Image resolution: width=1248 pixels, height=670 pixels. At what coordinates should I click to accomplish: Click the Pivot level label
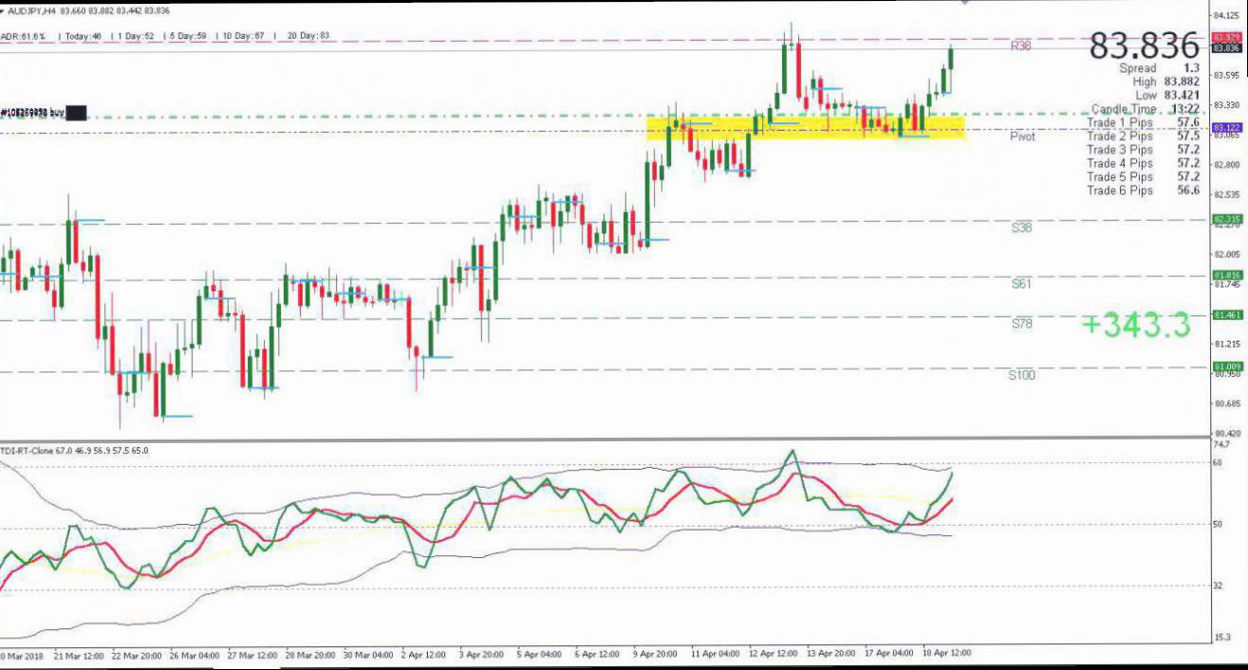click(x=1022, y=137)
